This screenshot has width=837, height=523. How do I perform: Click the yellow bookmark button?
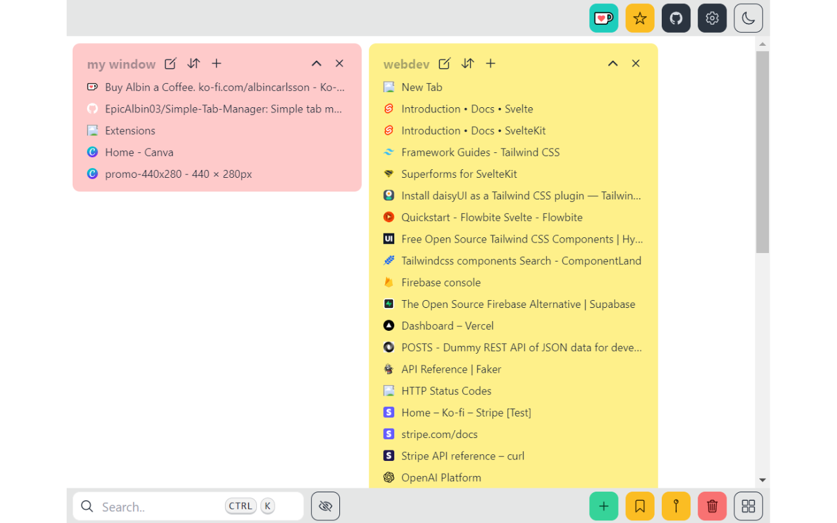tap(640, 506)
